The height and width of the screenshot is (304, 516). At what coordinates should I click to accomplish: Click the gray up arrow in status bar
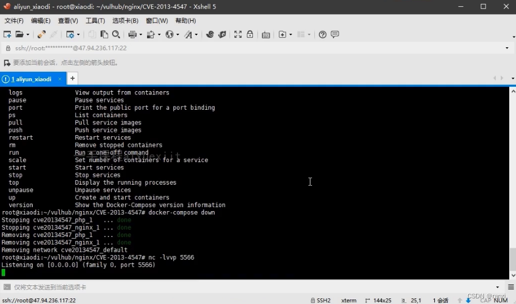[x=460, y=301]
